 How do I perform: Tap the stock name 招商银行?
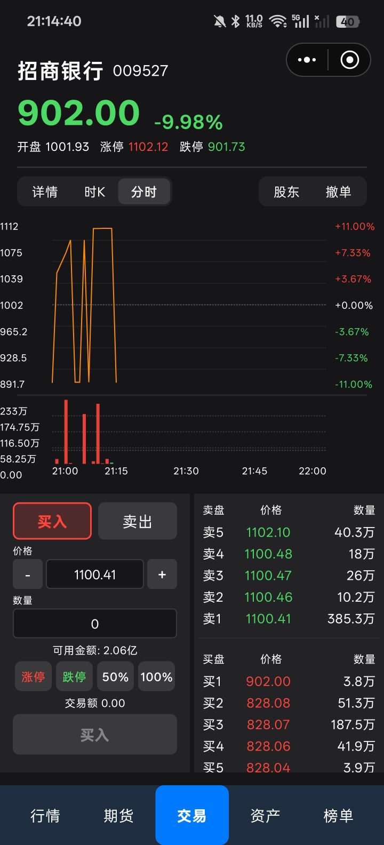[60, 70]
